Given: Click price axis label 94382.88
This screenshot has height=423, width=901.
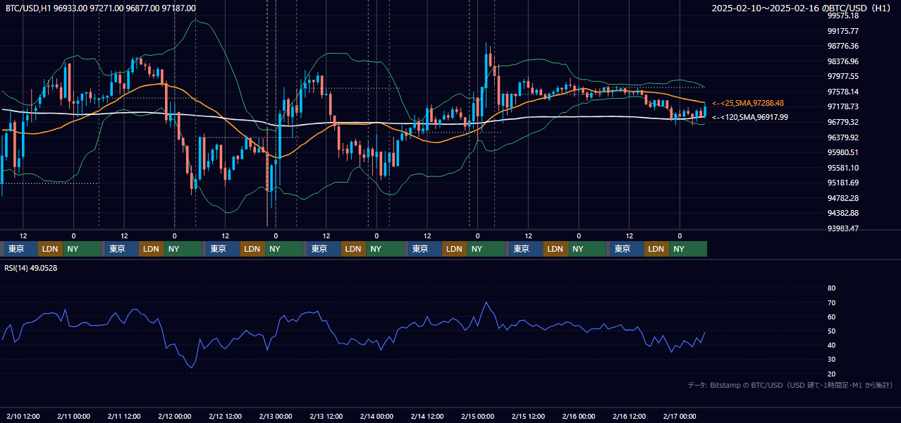Looking at the screenshot, I should pyautogui.click(x=842, y=213).
